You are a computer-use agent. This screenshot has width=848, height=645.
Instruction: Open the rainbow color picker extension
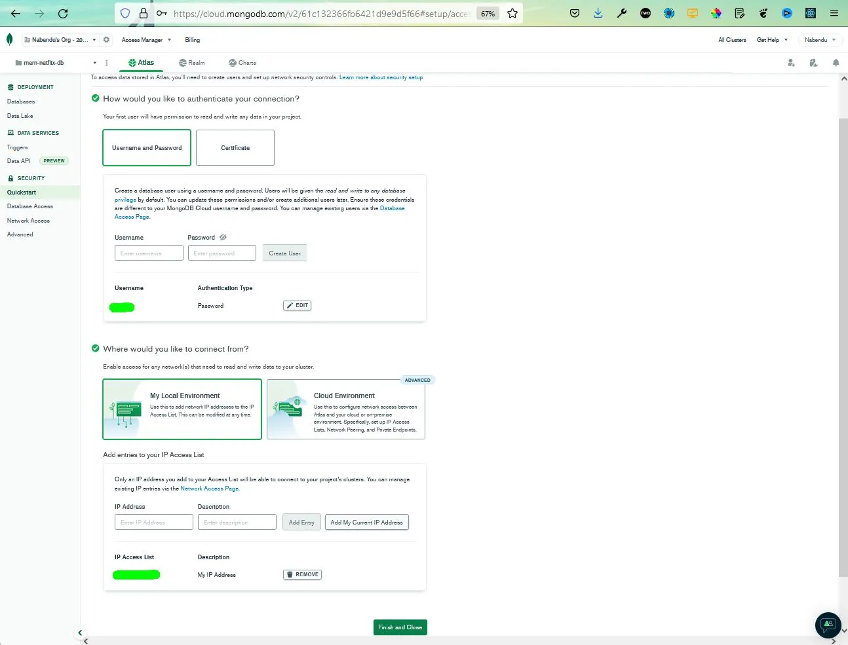point(716,13)
